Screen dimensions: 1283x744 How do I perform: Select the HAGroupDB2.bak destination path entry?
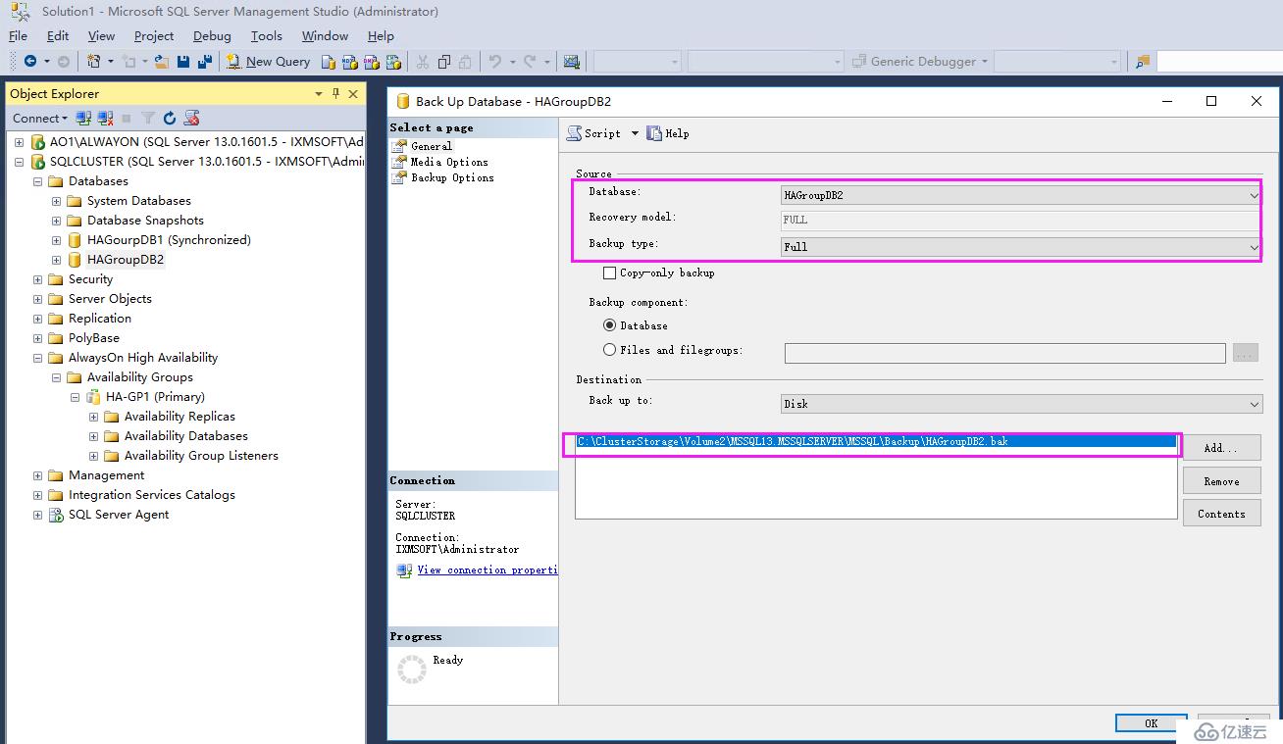876,441
